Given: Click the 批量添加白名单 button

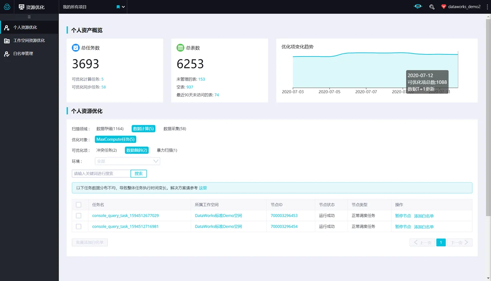Looking at the screenshot, I should (x=90, y=242).
